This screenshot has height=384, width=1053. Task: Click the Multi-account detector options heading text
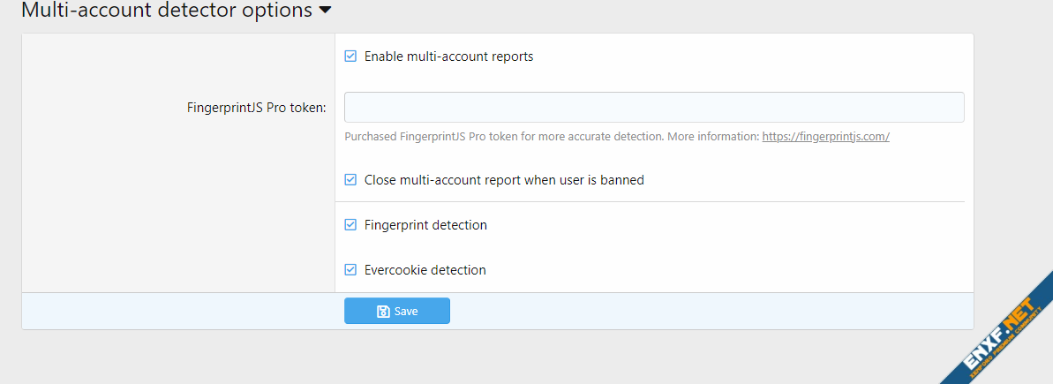coord(166,11)
